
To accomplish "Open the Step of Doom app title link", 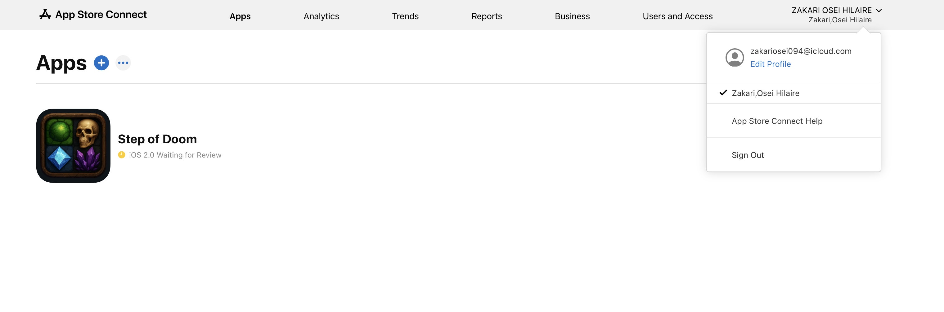I will point(157,139).
